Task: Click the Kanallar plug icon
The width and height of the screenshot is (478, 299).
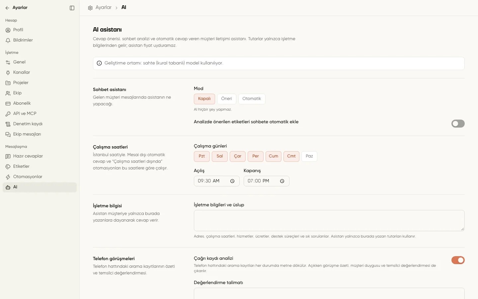Action: point(8,72)
